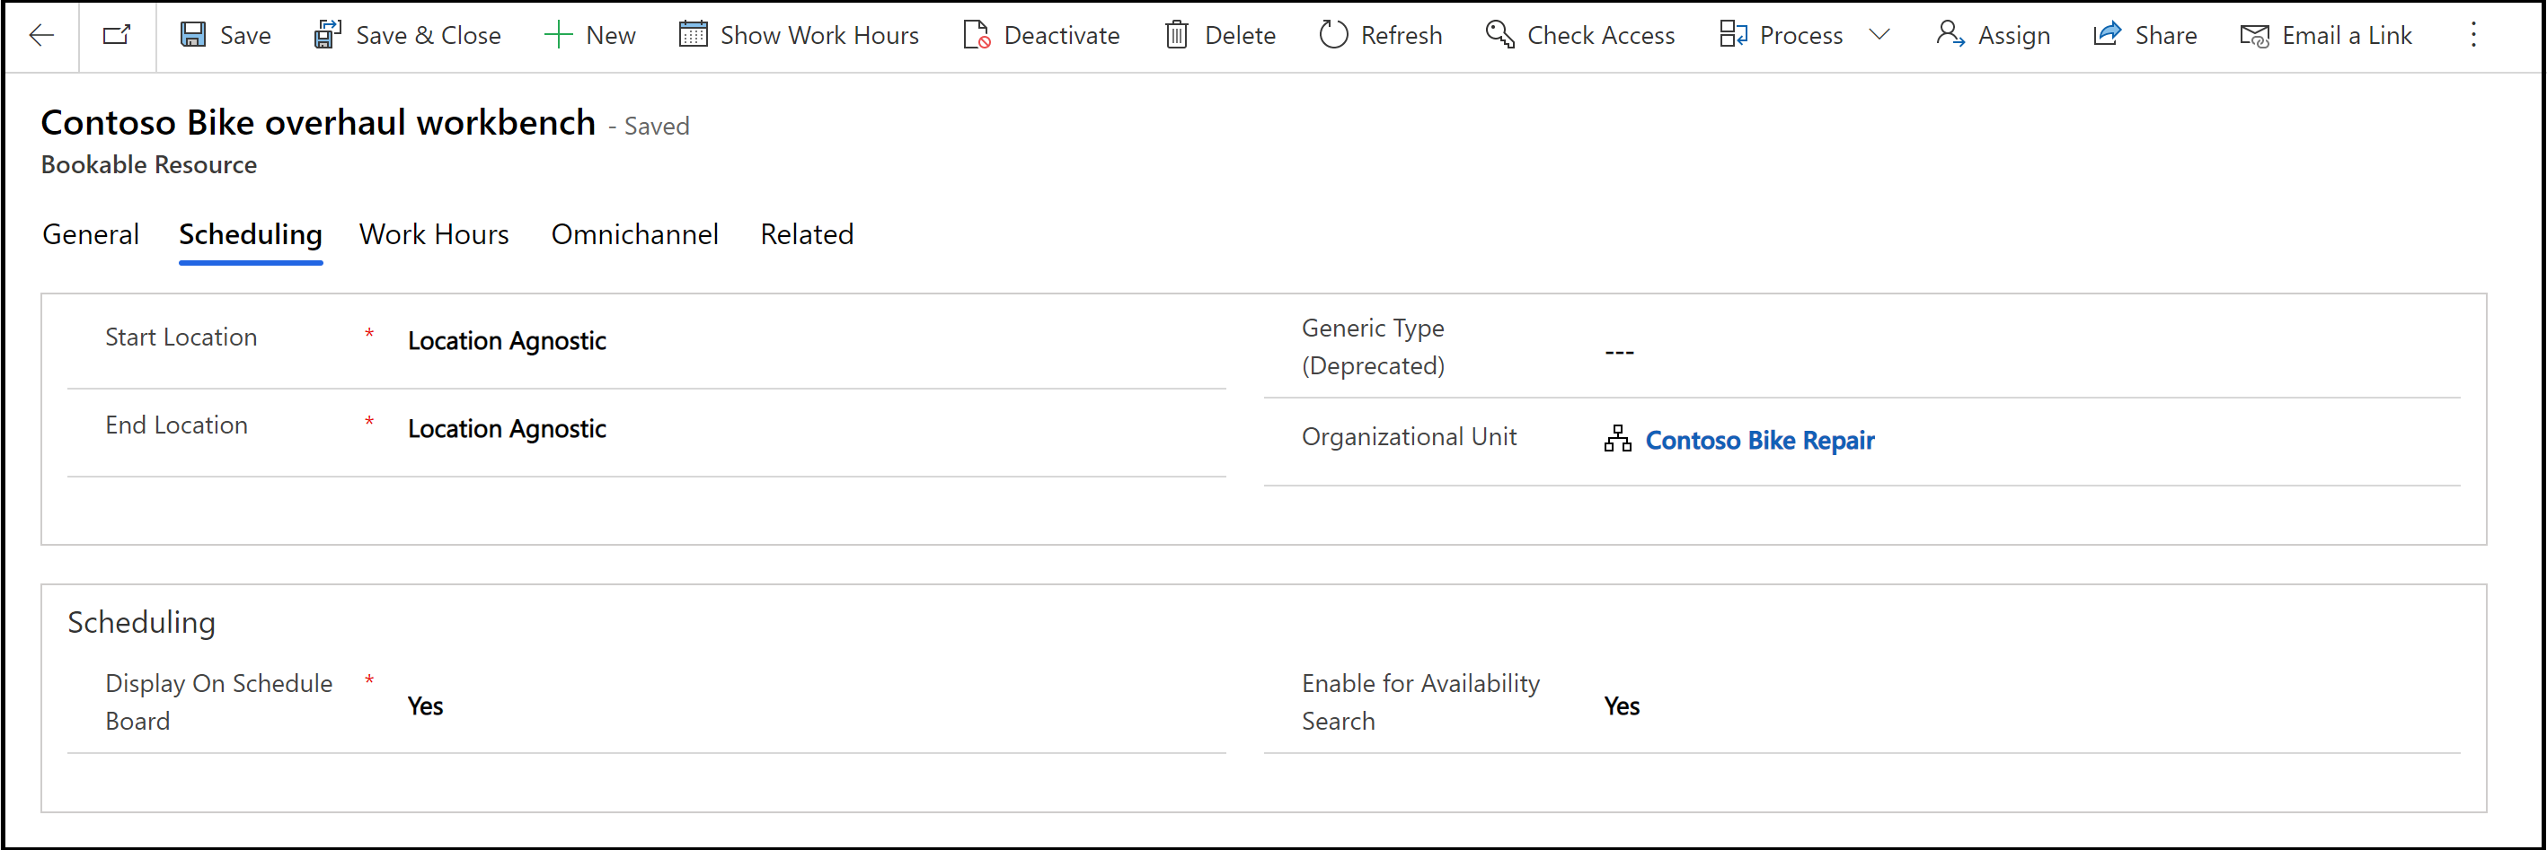Toggle Display On Schedule Board value

click(425, 706)
